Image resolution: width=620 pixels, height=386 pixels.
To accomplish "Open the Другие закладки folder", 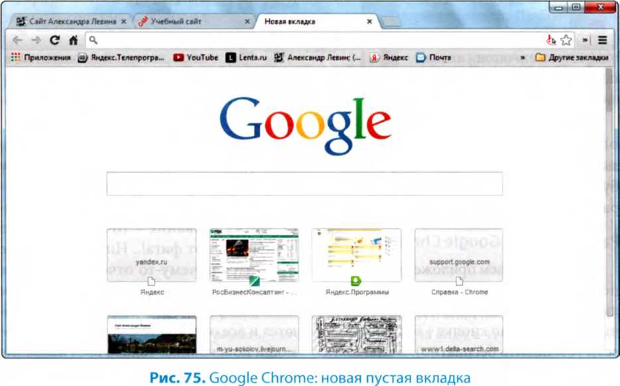I will point(572,58).
